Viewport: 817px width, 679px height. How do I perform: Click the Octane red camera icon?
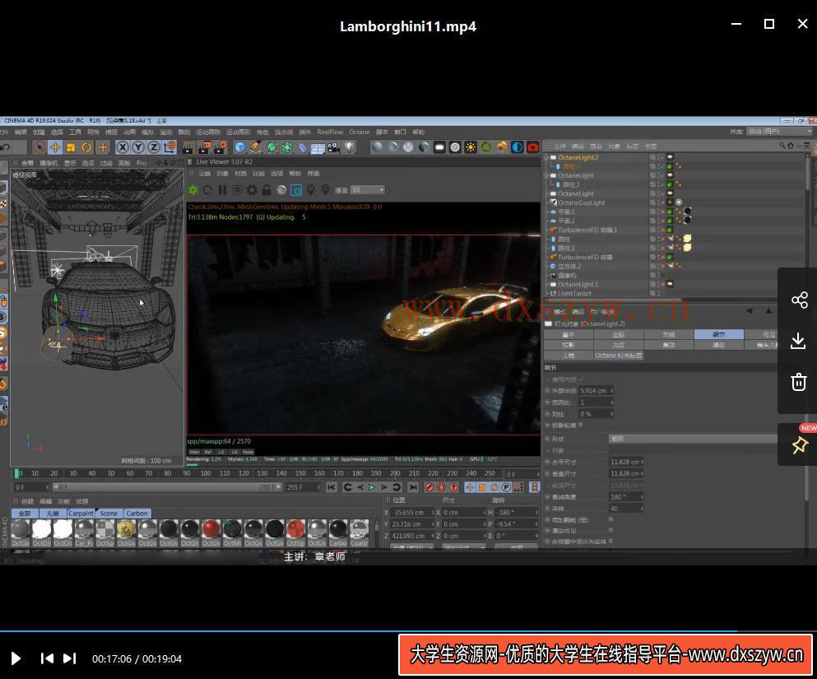532,147
